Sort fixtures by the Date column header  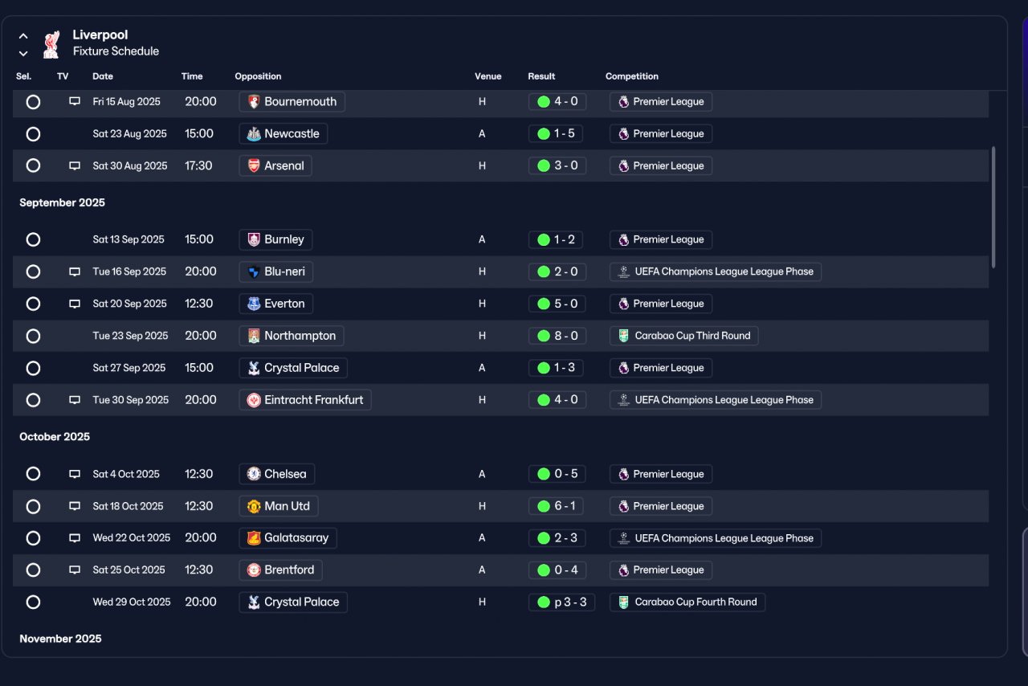click(103, 76)
